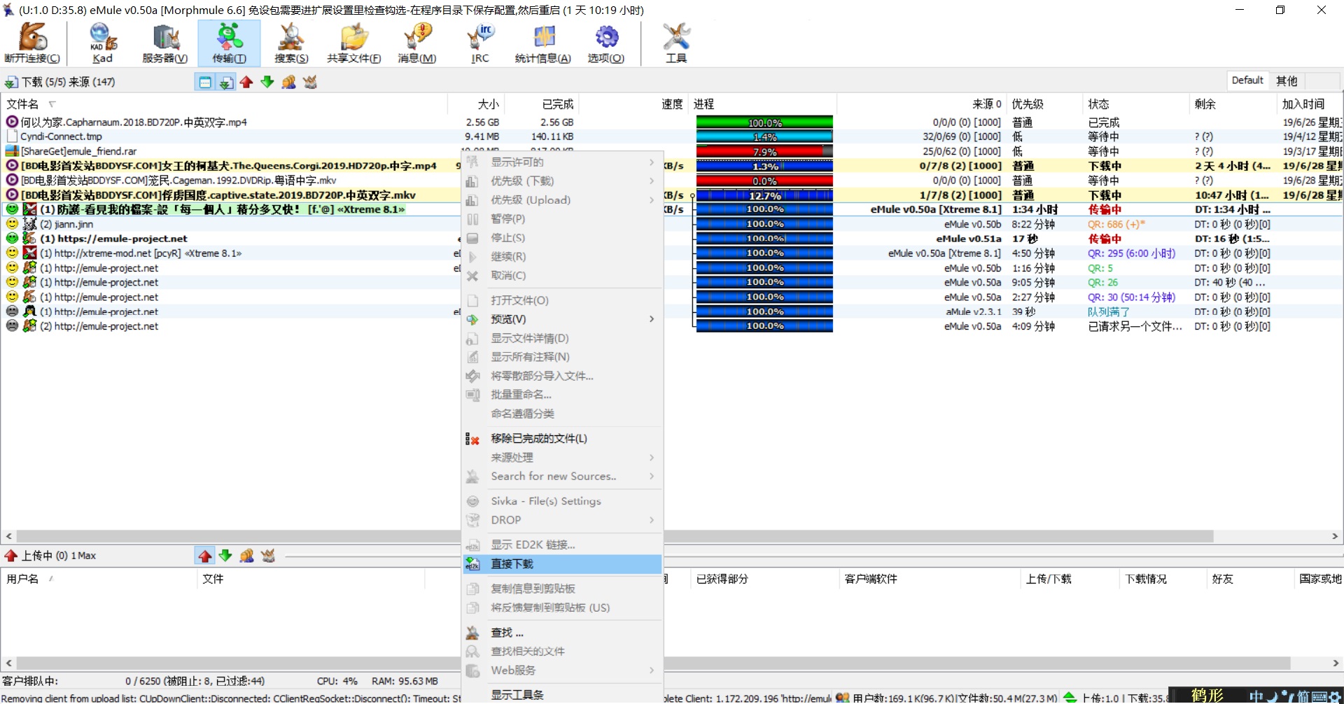Open the Servers (服务器) toolbar icon
The image size is (1344, 704).
coord(165,43)
